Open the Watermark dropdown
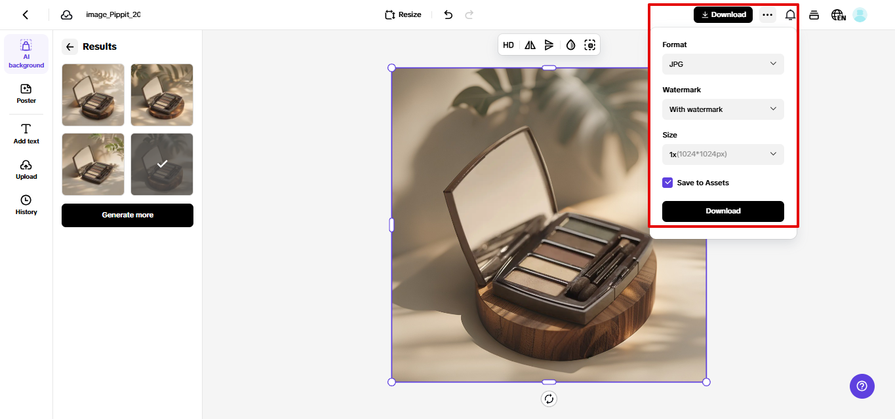Viewport: 895px width, 419px height. [723, 109]
